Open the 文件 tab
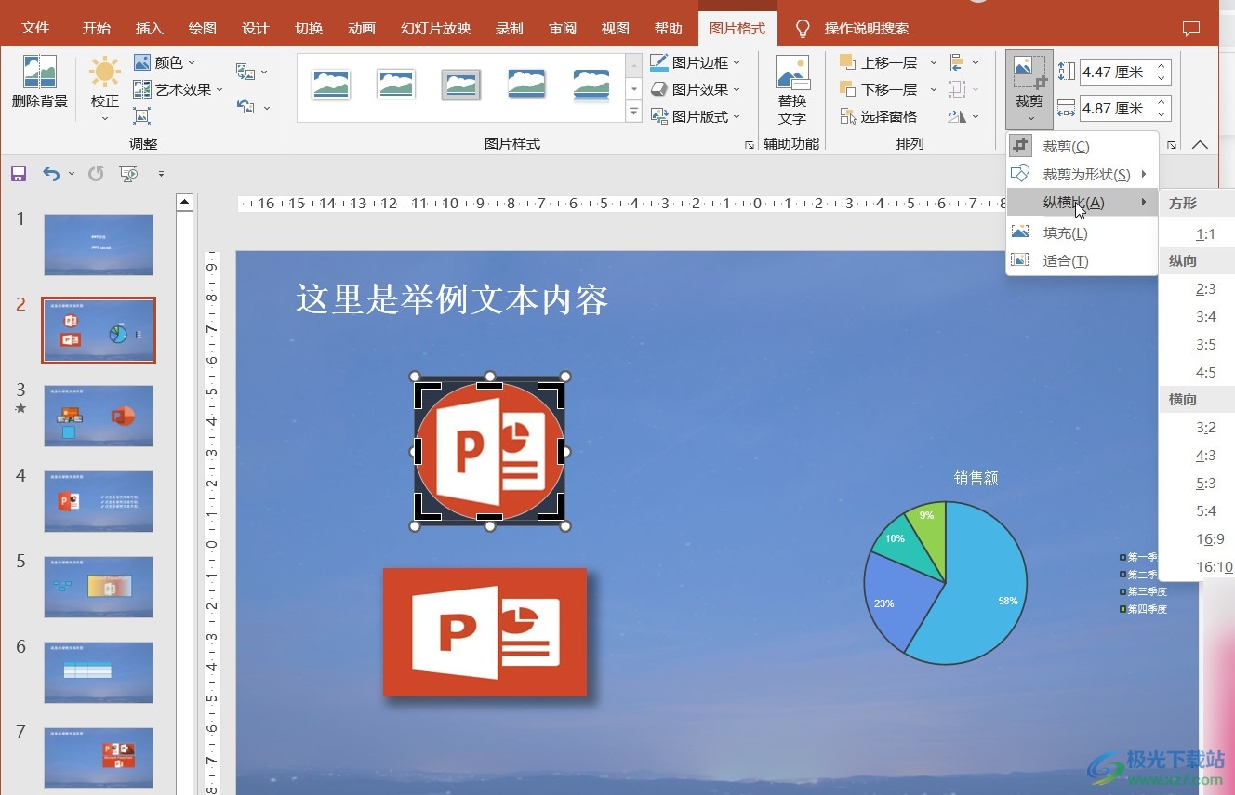1235x795 pixels. [x=35, y=29]
